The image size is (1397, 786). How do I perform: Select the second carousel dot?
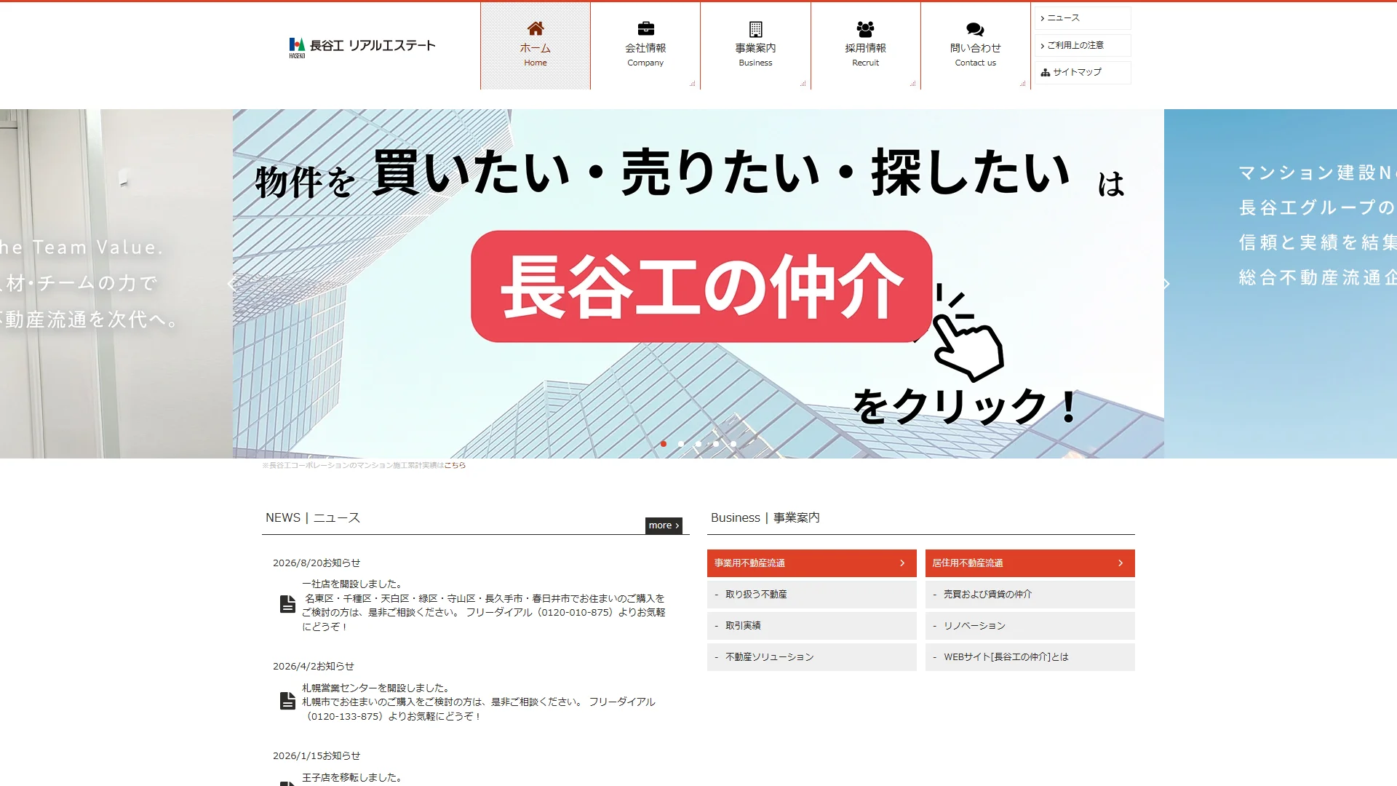[681, 444]
